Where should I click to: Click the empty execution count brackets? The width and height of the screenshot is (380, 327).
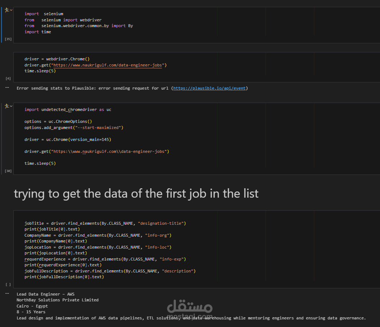[8, 284]
